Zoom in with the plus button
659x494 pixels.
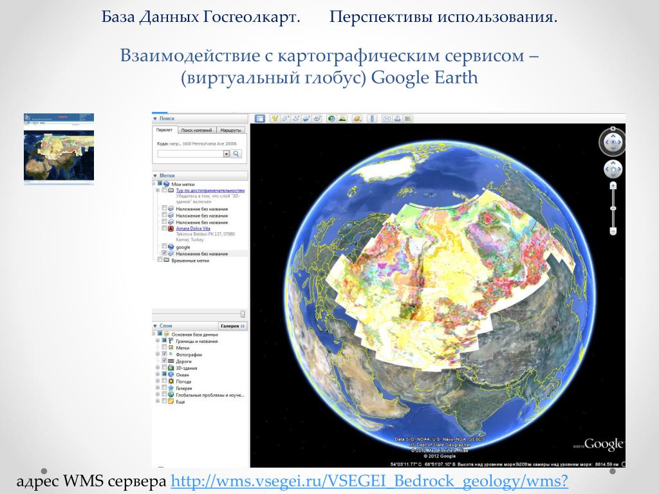tap(613, 186)
